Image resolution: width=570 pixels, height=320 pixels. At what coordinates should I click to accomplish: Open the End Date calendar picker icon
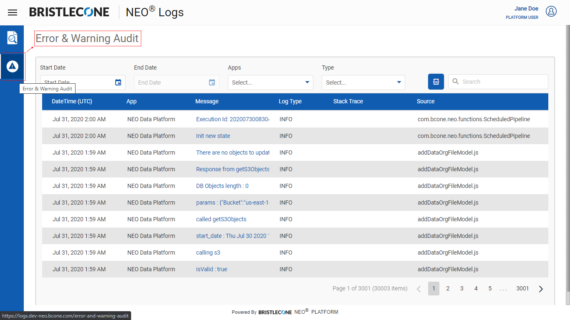click(x=212, y=82)
